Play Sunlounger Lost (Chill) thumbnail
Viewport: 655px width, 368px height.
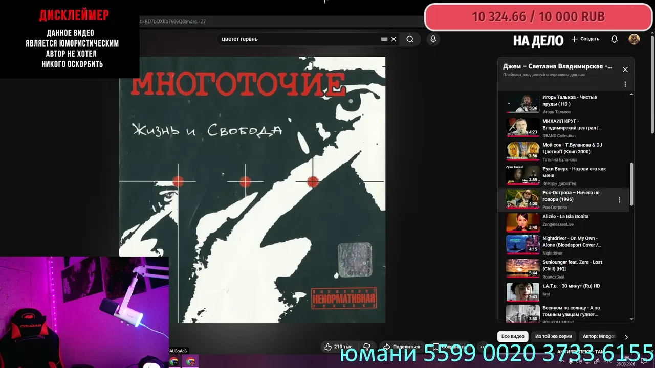[x=522, y=268]
